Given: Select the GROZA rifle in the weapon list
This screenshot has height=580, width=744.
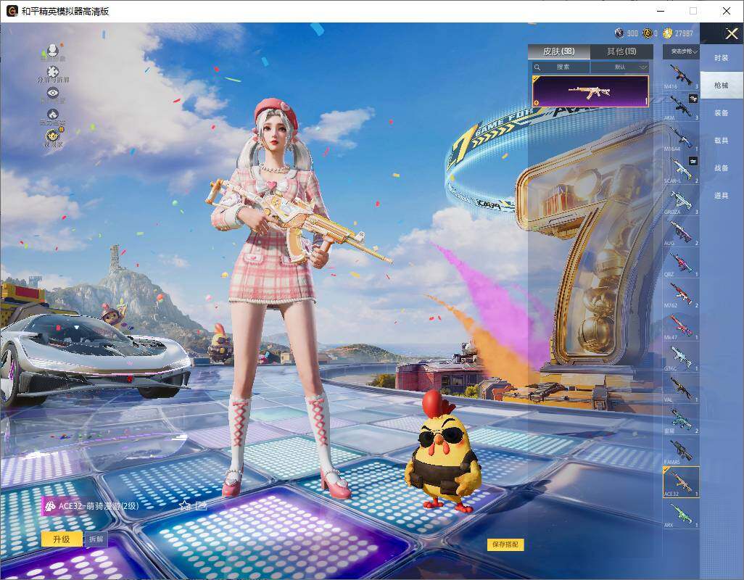Looking at the screenshot, I should click(681, 200).
